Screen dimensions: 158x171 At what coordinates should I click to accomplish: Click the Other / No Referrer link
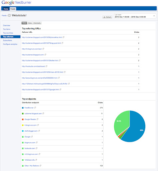coord(32,166)
